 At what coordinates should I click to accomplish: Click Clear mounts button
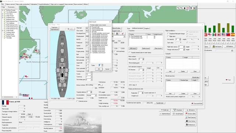158,48
